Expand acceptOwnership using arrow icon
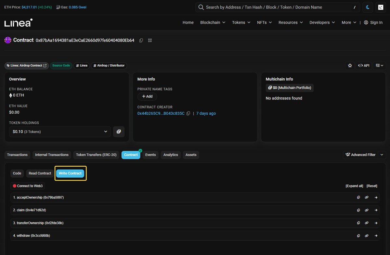 [376, 198]
